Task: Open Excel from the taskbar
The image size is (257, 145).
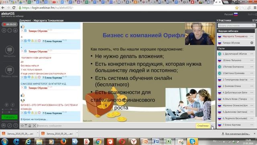Action: 169,141
